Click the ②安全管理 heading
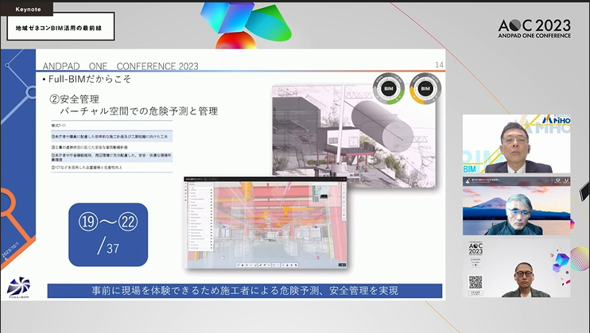 pyautogui.click(x=75, y=99)
